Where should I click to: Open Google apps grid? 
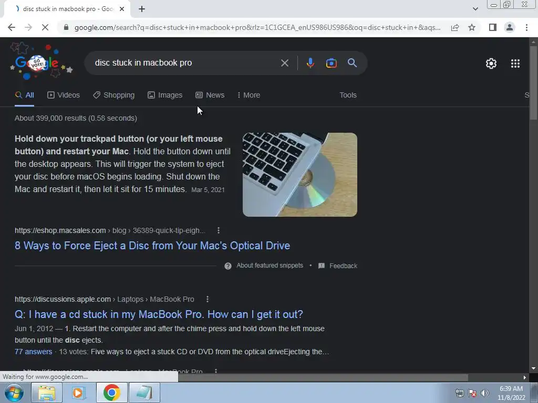[515, 63]
